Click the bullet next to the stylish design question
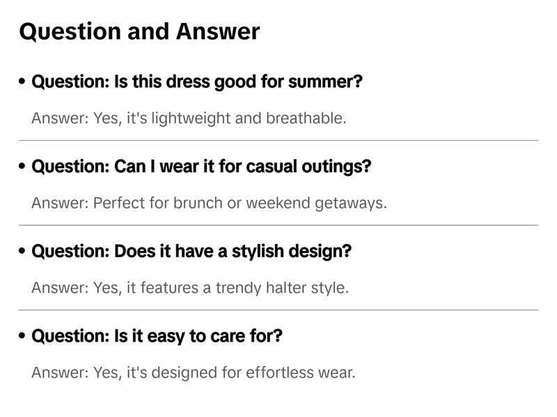 click(x=23, y=251)
